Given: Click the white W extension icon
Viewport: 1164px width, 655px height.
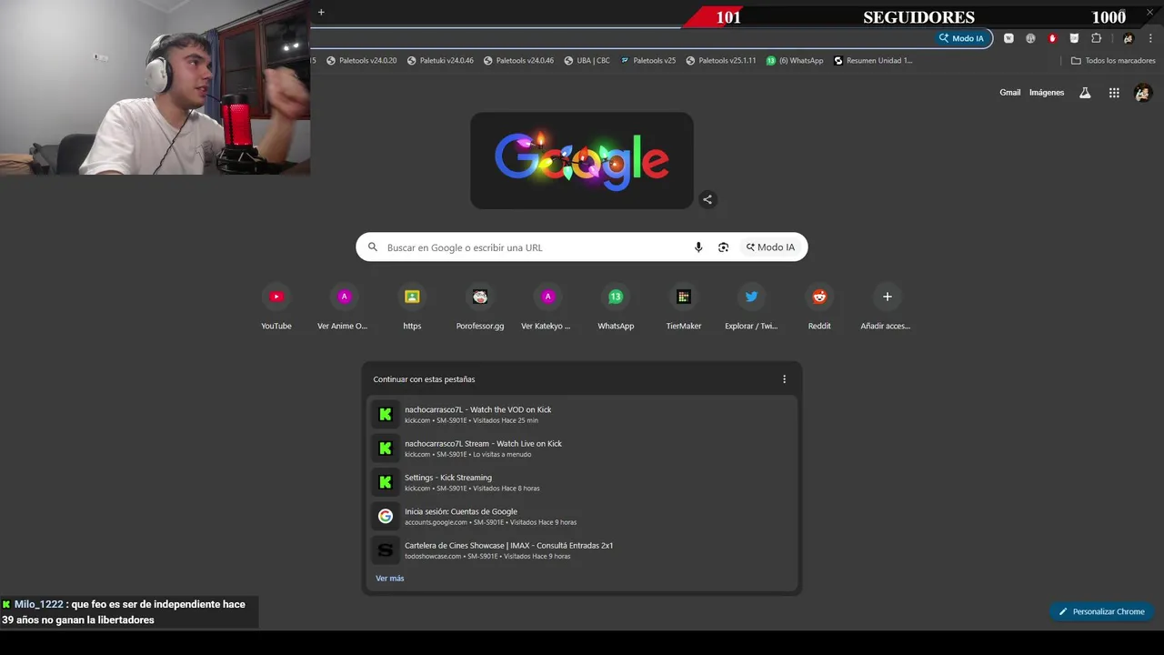Looking at the screenshot, I should (x=1008, y=38).
